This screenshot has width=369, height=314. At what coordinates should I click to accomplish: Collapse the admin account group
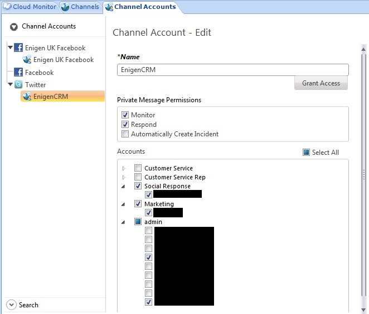pyautogui.click(x=123, y=222)
